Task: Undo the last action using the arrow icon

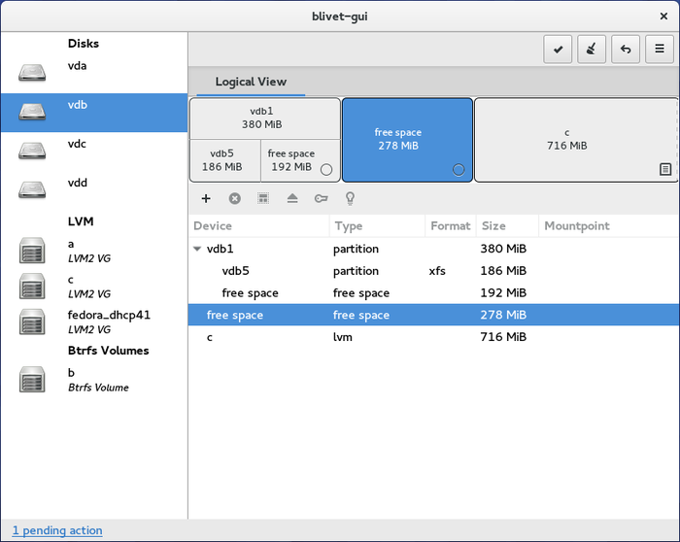Action: point(626,50)
